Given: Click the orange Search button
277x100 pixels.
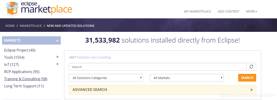Looking at the screenshot, I should pos(247,78).
